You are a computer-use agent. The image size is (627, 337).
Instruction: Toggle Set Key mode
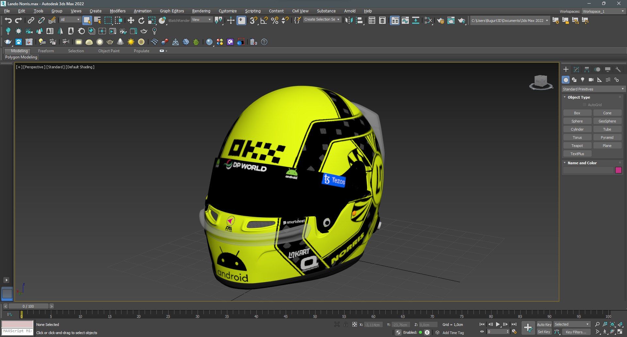(x=544, y=332)
